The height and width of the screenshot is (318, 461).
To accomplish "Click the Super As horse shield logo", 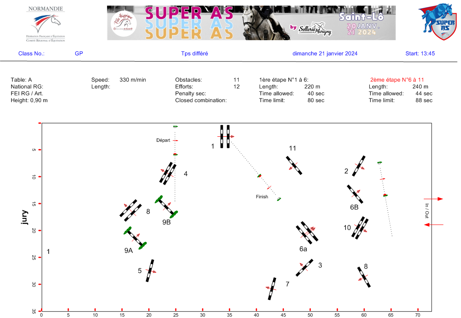I will pyautogui.click(x=437, y=22).
